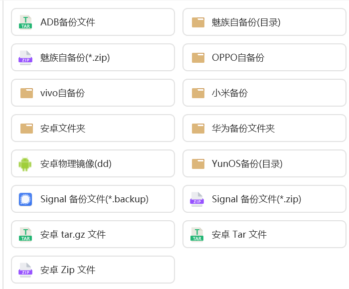349x289 pixels.
Task: Choose the ADB备份文件 entry
Action: (x=93, y=22)
